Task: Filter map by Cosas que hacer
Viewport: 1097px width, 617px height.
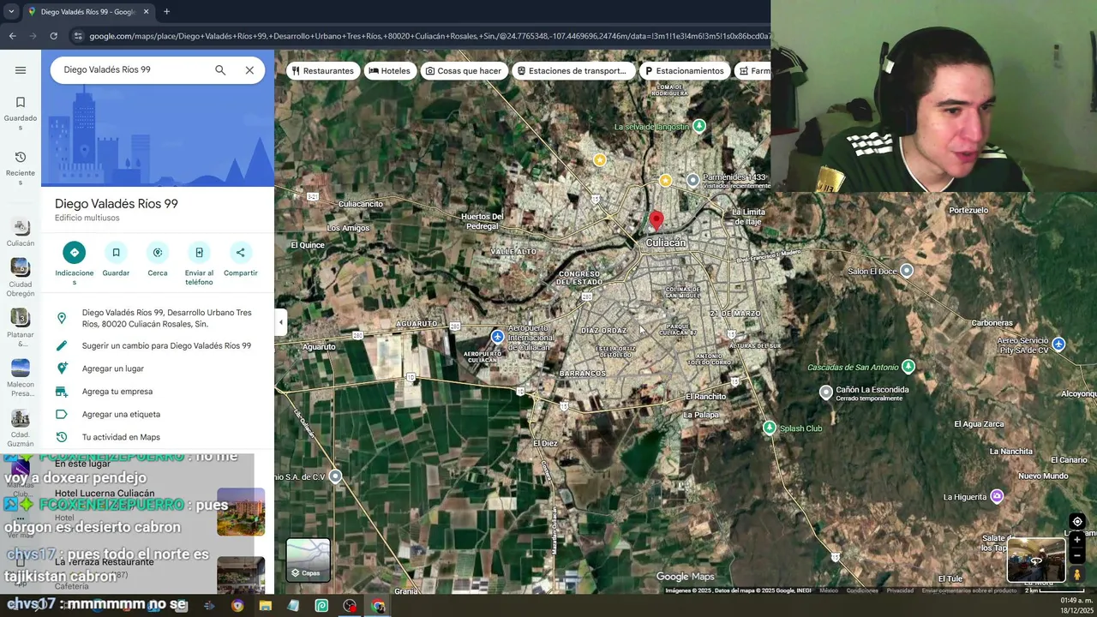Action: 463,70
